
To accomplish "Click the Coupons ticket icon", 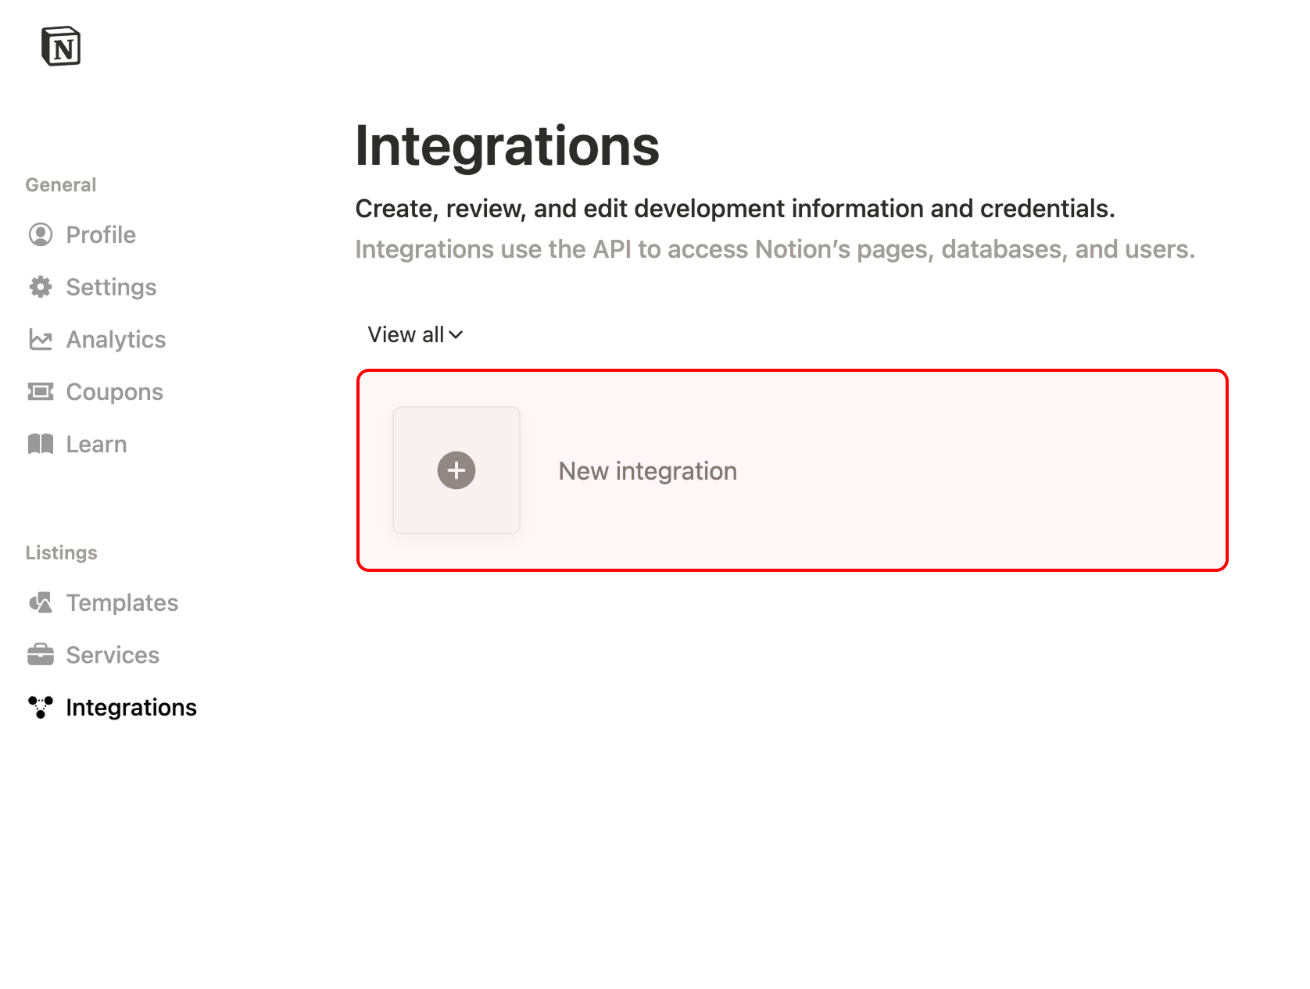I will tap(41, 391).
